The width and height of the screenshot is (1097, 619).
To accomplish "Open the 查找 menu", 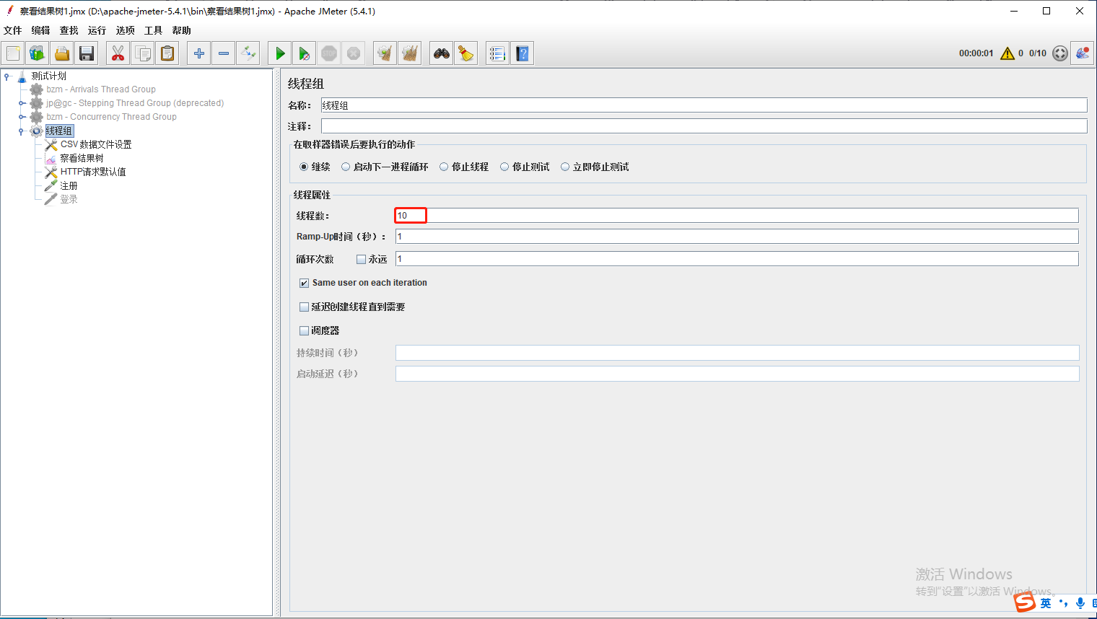I will pos(69,30).
